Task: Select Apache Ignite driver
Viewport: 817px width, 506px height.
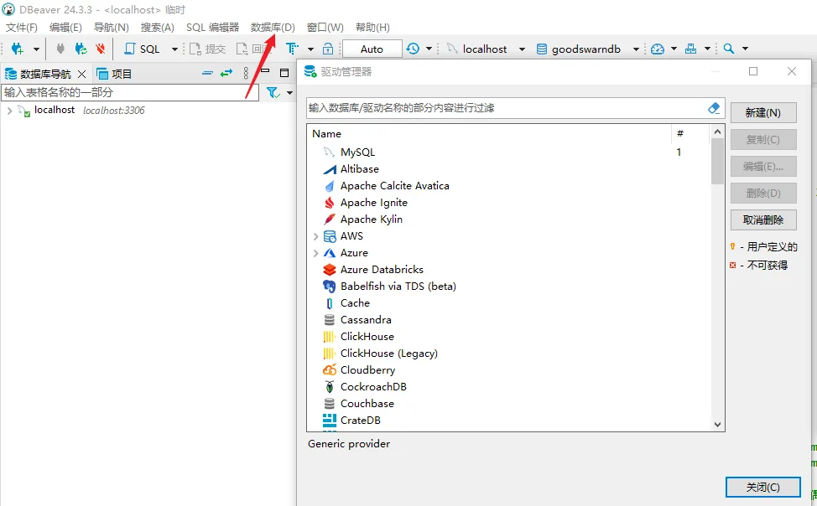Action: [373, 203]
